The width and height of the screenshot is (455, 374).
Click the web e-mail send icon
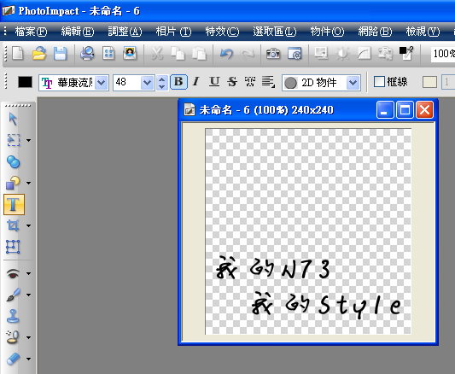(295, 54)
